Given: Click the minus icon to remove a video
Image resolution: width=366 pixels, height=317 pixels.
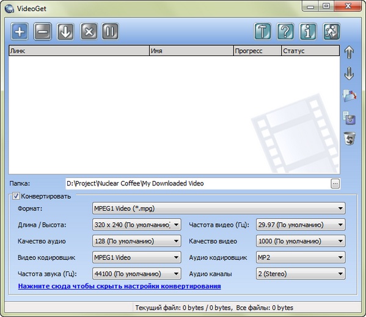Looking at the screenshot, I should (43, 32).
